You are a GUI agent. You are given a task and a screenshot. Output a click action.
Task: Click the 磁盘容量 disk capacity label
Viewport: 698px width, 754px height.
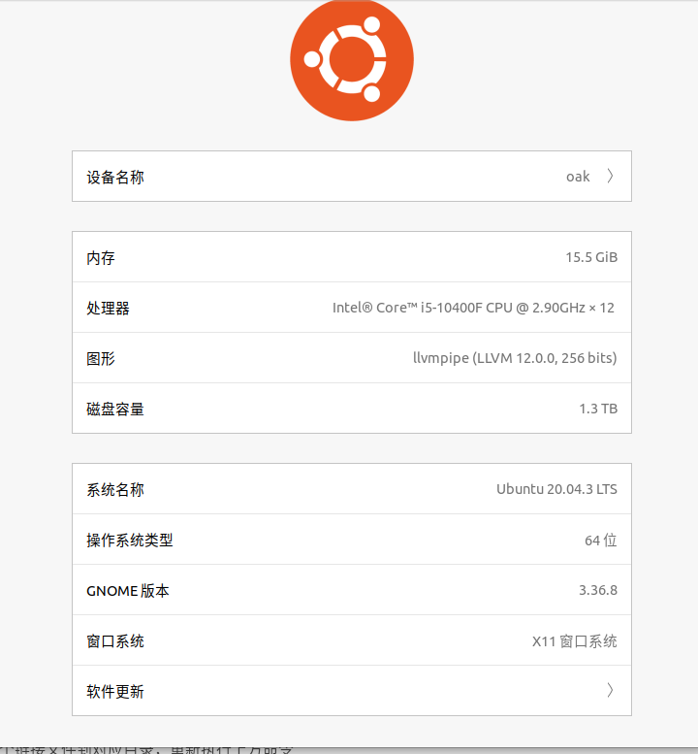115,410
